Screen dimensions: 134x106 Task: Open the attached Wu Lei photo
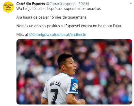tap(74, 72)
